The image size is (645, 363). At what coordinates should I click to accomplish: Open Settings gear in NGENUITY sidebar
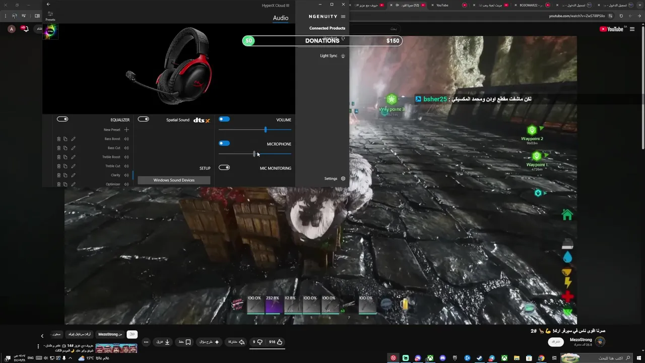[343, 178]
